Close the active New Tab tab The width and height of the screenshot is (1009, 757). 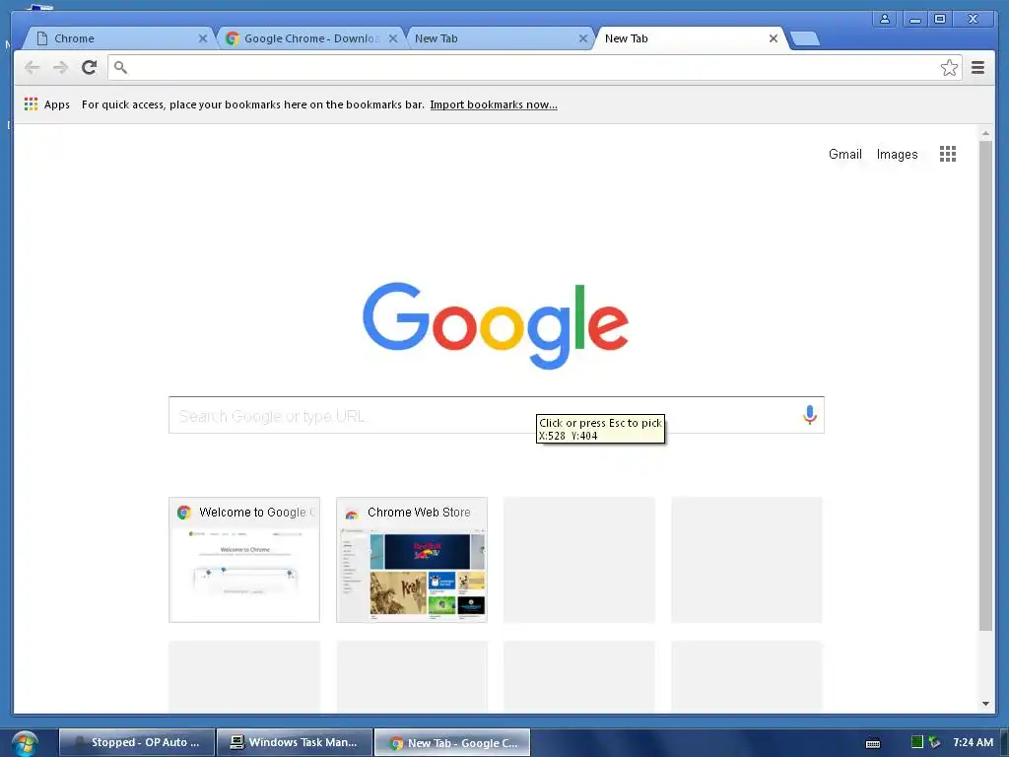pos(774,38)
